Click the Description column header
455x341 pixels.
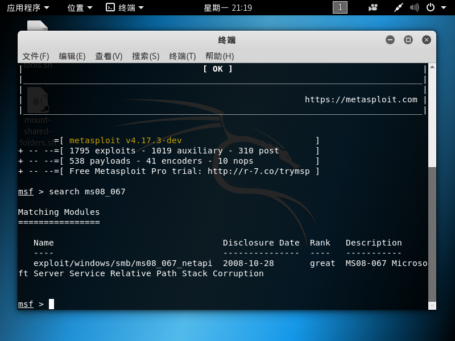coord(374,243)
